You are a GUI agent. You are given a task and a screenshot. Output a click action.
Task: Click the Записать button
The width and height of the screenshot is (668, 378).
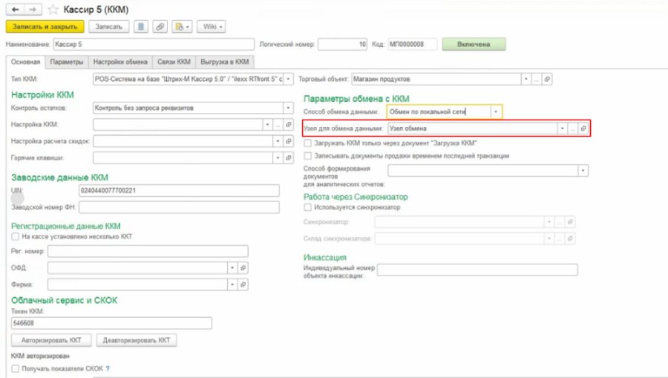point(108,27)
